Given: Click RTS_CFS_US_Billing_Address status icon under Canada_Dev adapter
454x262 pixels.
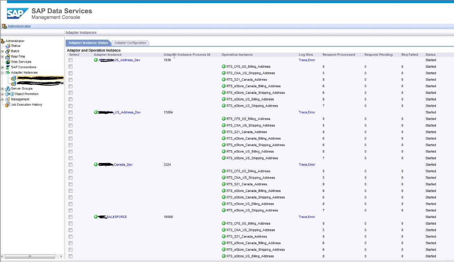Looking at the screenshot, I should coord(223,171).
